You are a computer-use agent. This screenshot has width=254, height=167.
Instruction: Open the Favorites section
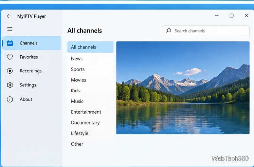point(32,57)
